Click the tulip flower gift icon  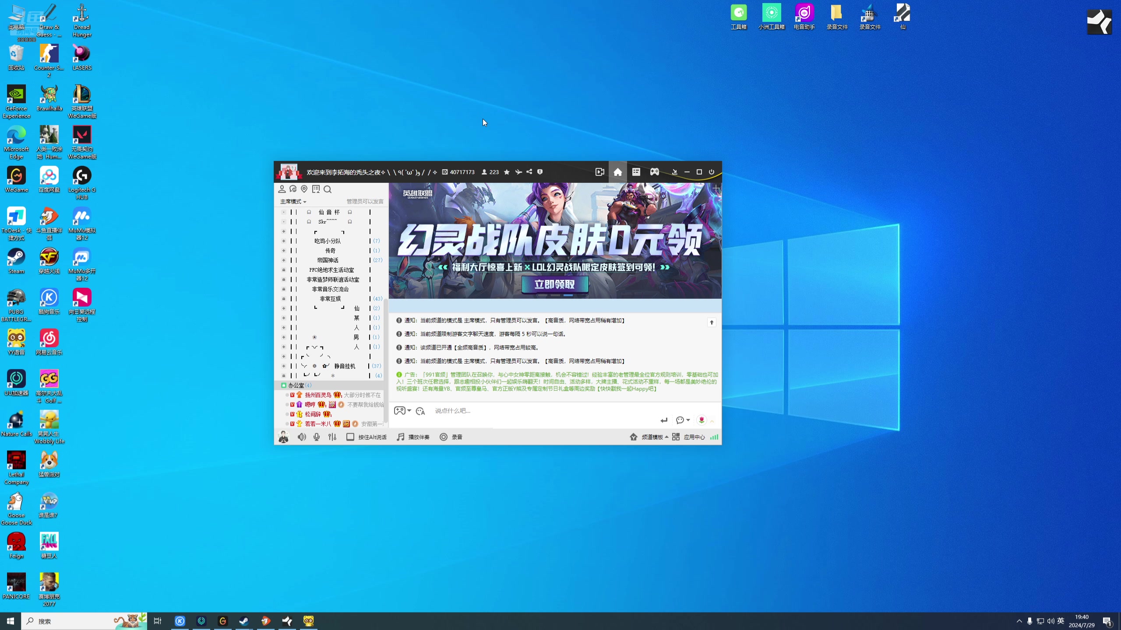702,420
